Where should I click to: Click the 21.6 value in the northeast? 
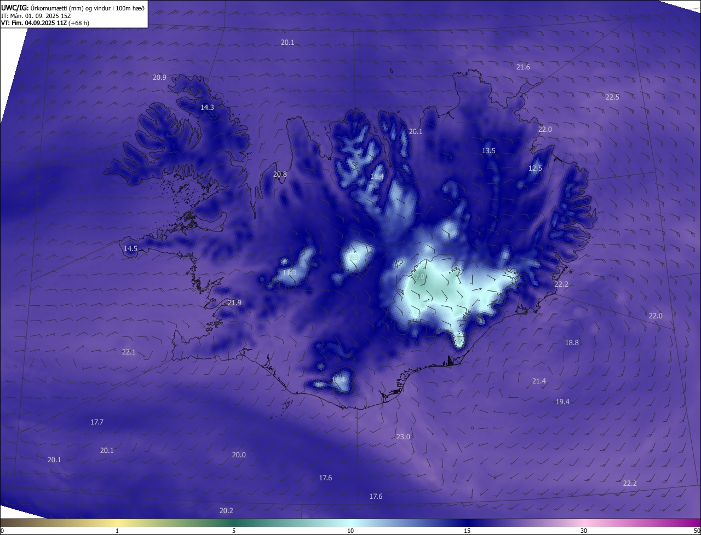click(x=523, y=67)
